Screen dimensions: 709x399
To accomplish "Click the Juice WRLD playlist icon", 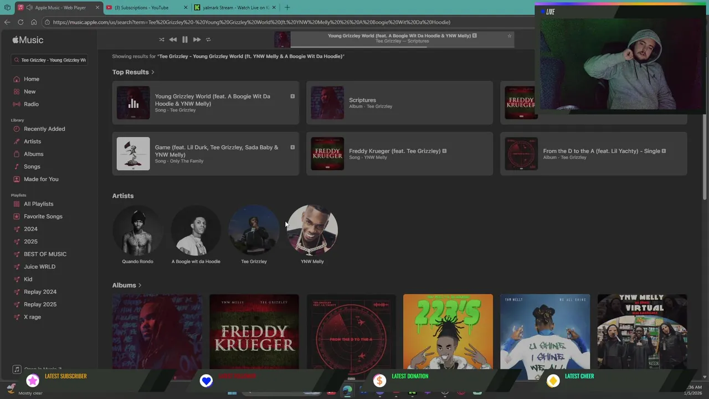I will click(x=17, y=267).
